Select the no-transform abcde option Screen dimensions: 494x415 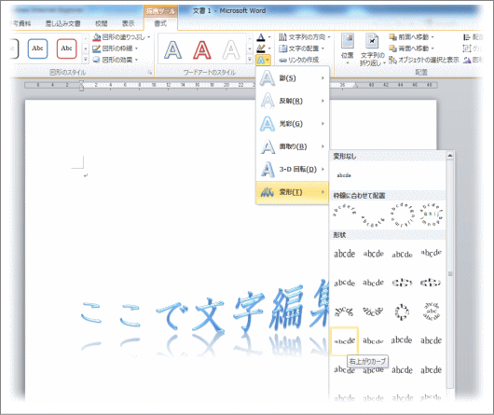point(344,175)
